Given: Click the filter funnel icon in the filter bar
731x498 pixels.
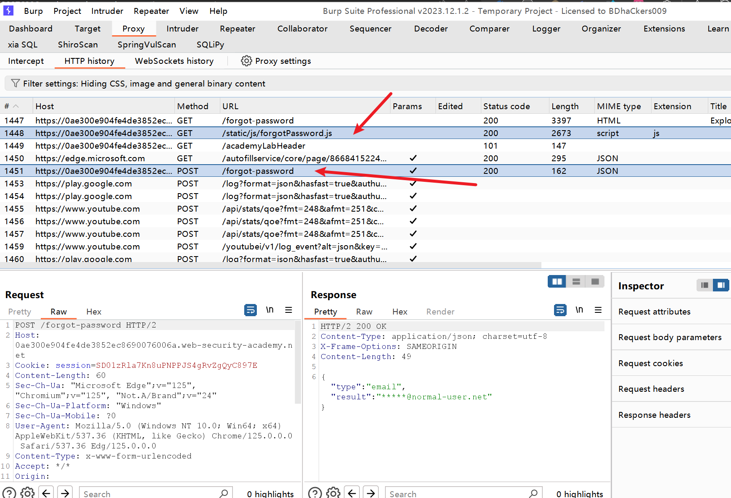Looking at the screenshot, I should (15, 83).
